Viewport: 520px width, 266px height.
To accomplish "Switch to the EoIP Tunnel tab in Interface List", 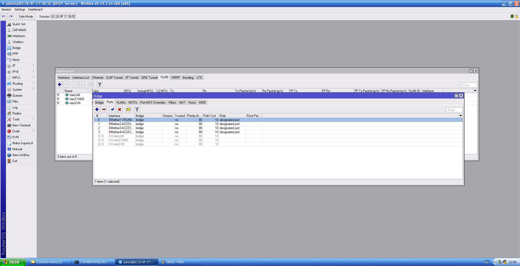I will 114,78.
